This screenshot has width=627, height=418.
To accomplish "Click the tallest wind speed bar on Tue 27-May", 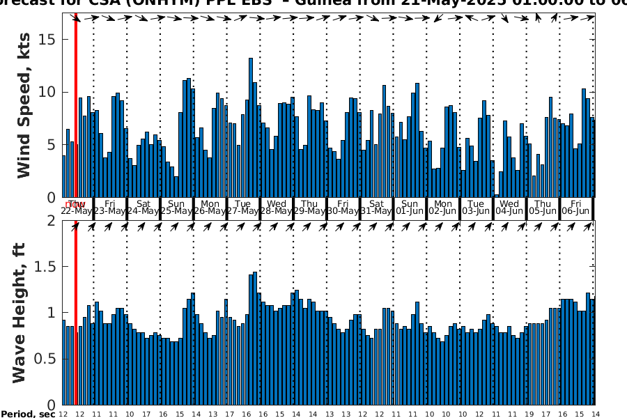I will pyautogui.click(x=251, y=127).
